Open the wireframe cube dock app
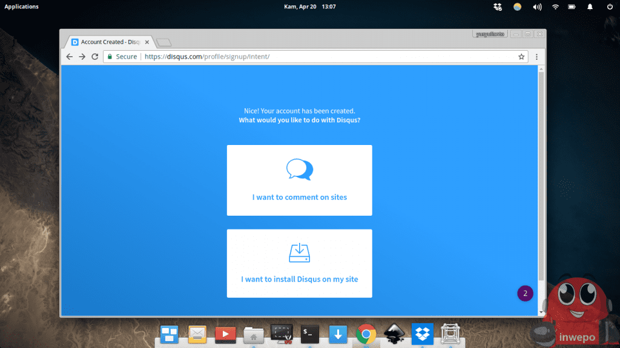The width and height of the screenshot is (620, 348). (x=450, y=333)
